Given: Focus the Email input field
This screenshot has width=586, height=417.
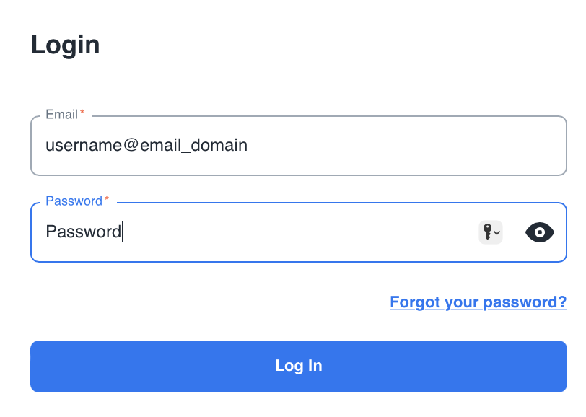Looking at the screenshot, I should (x=298, y=146).
